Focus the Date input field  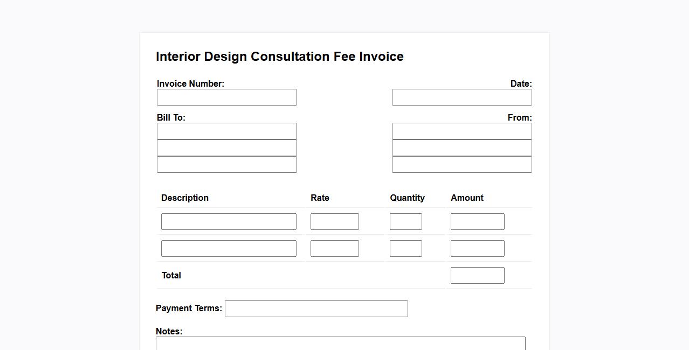click(461, 97)
